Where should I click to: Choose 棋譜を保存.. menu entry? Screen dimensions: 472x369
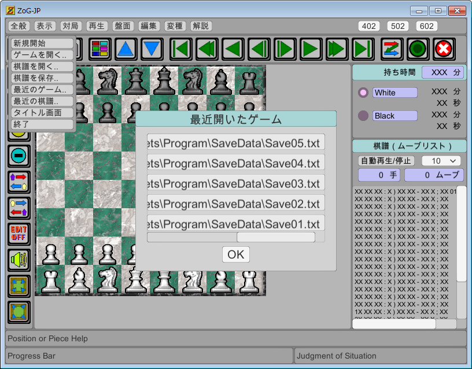(42, 78)
